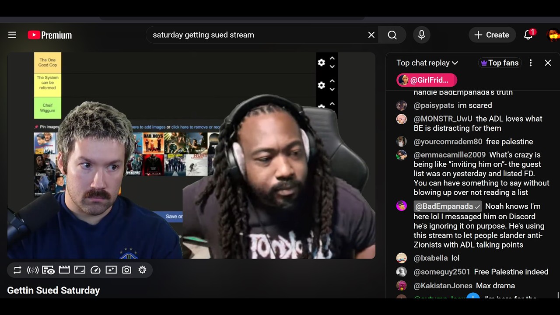Click the magnifying glass search button
The height and width of the screenshot is (315, 560).
point(392,35)
